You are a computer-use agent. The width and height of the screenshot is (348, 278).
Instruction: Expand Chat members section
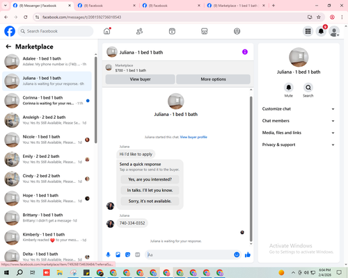(x=299, y=121)
